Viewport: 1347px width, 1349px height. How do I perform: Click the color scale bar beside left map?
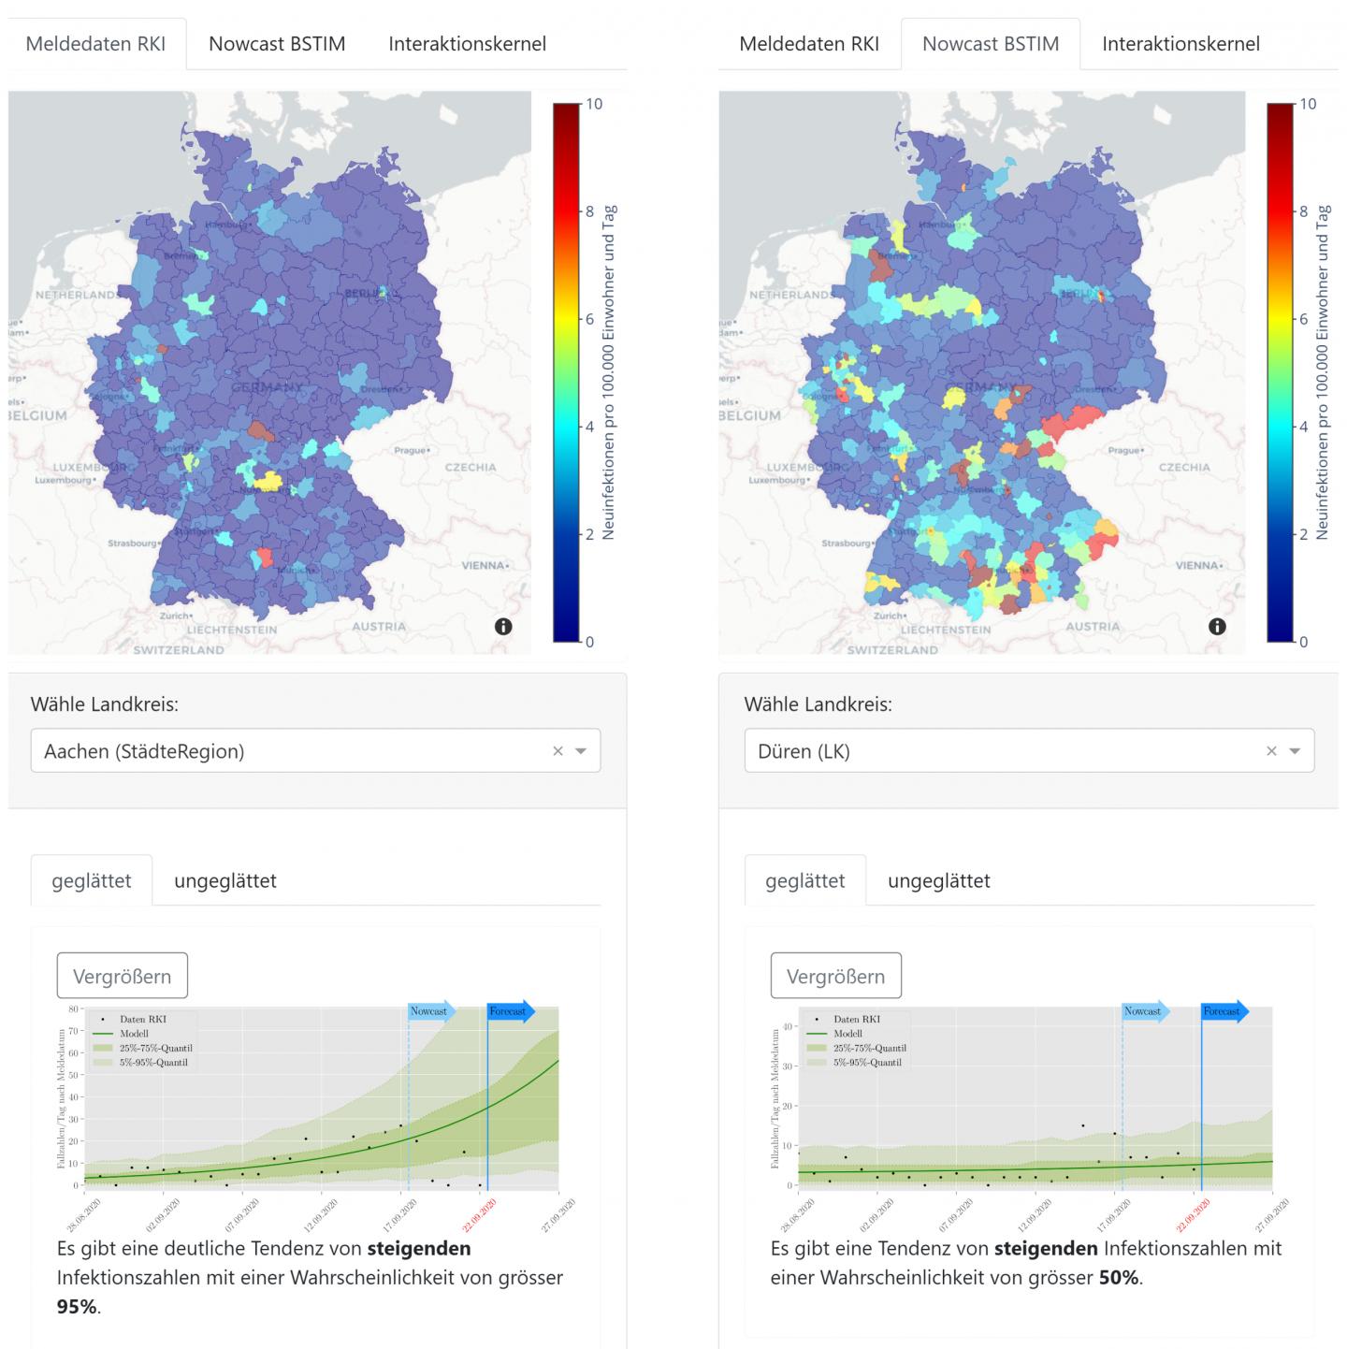567,372
